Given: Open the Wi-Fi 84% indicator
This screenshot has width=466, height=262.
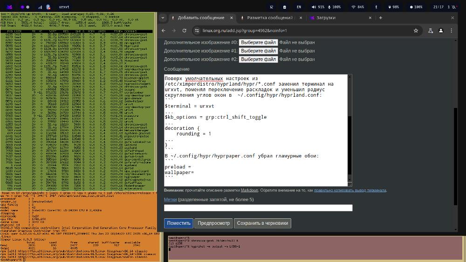Looking at the screenshot, I should coord(357,7).
